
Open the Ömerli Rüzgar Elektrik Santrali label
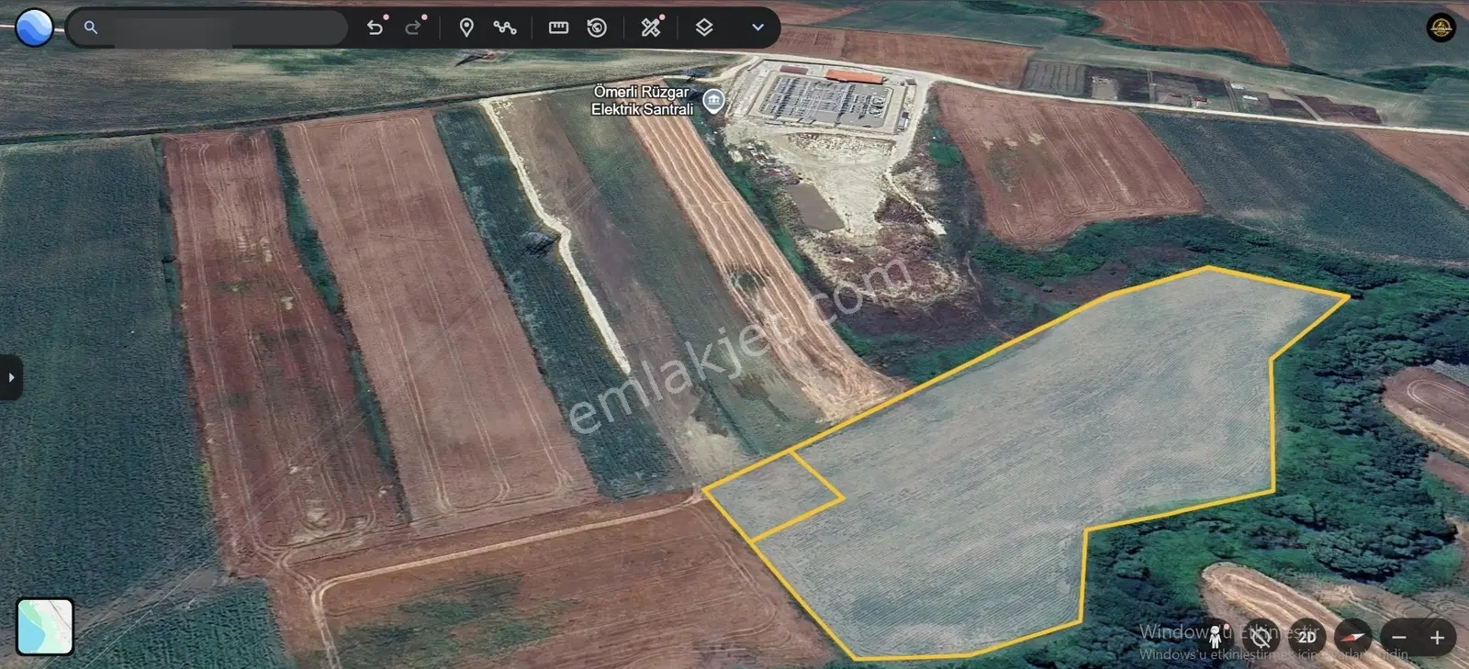[642, 100]
